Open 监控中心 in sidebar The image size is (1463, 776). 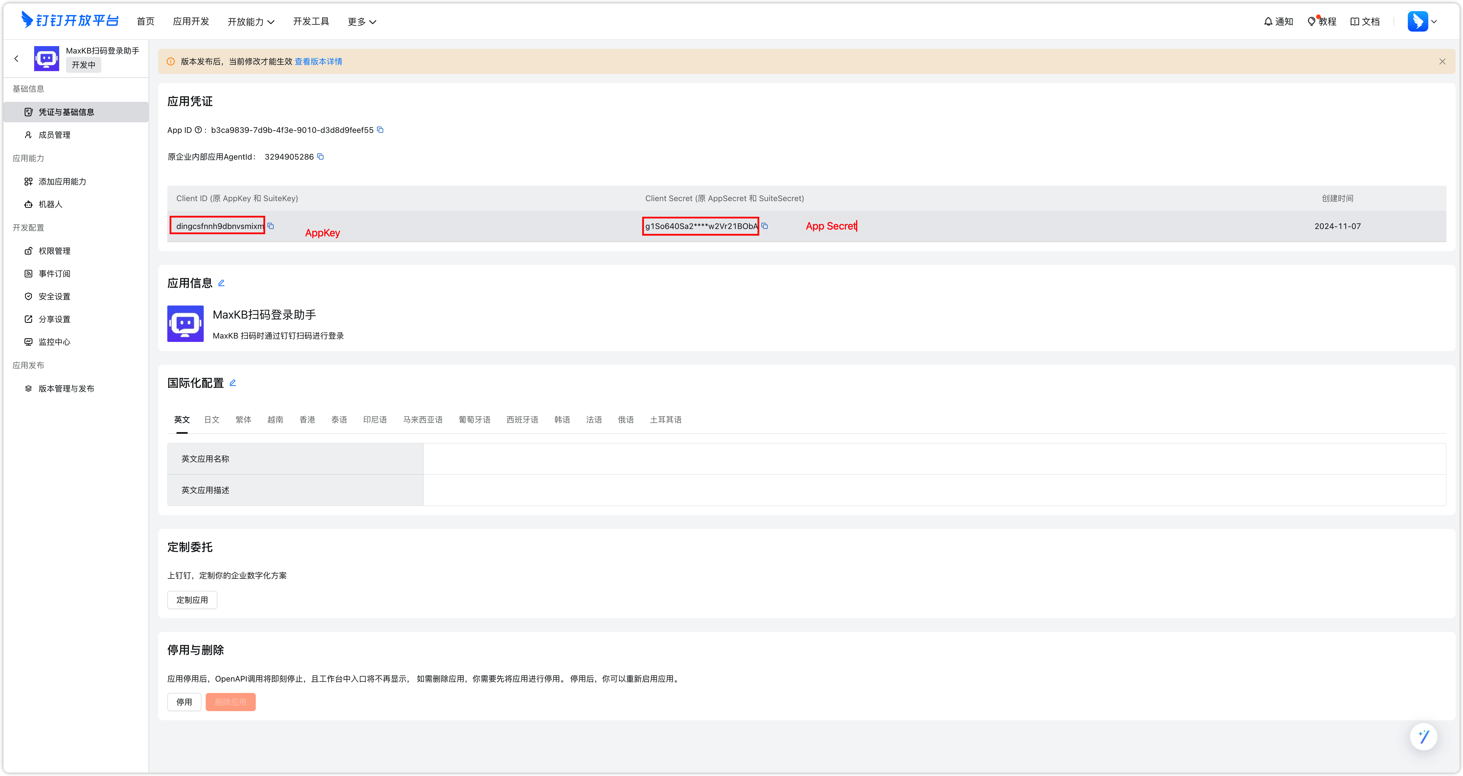(x=76, y=342)
